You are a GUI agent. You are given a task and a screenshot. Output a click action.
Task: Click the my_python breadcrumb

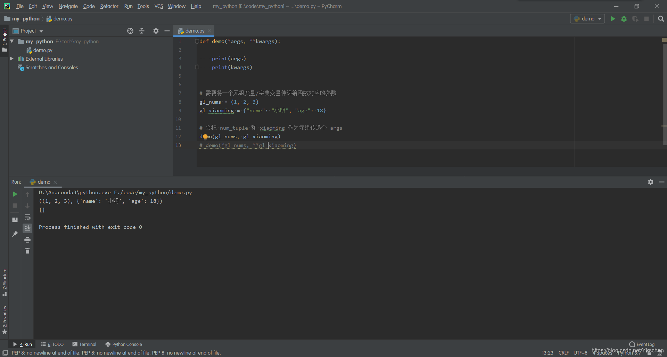click(22, 19)
